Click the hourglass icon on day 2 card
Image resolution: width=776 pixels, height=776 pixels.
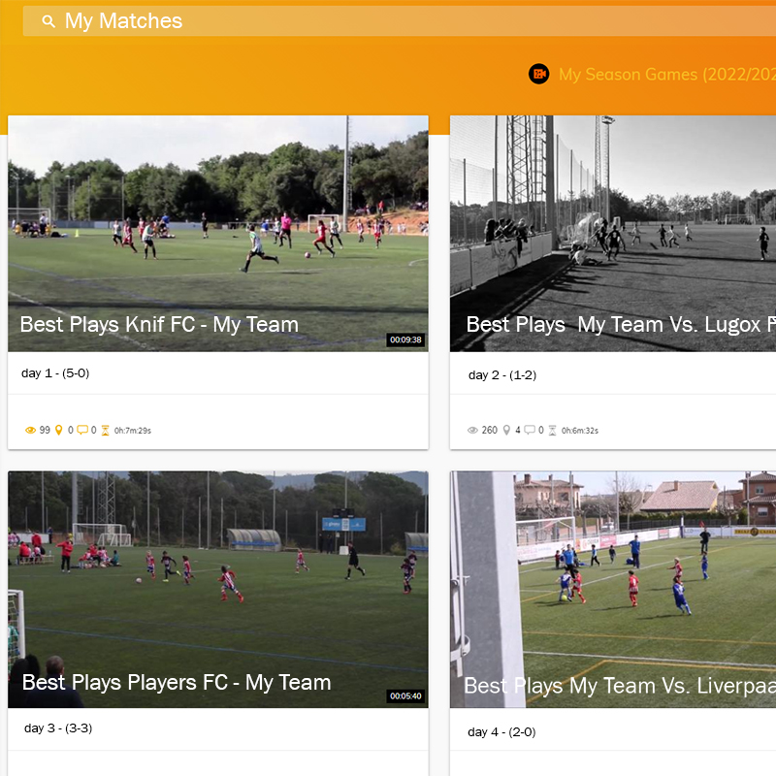[552, 430]
